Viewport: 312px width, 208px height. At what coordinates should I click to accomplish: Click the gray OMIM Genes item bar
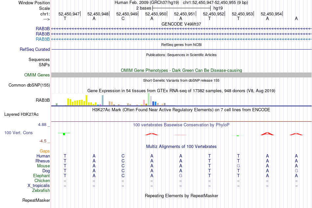point(181,75)
